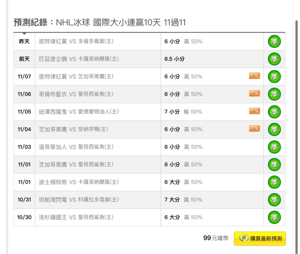
Task: Click the 10/30 date cell
Action: (24, 217)
